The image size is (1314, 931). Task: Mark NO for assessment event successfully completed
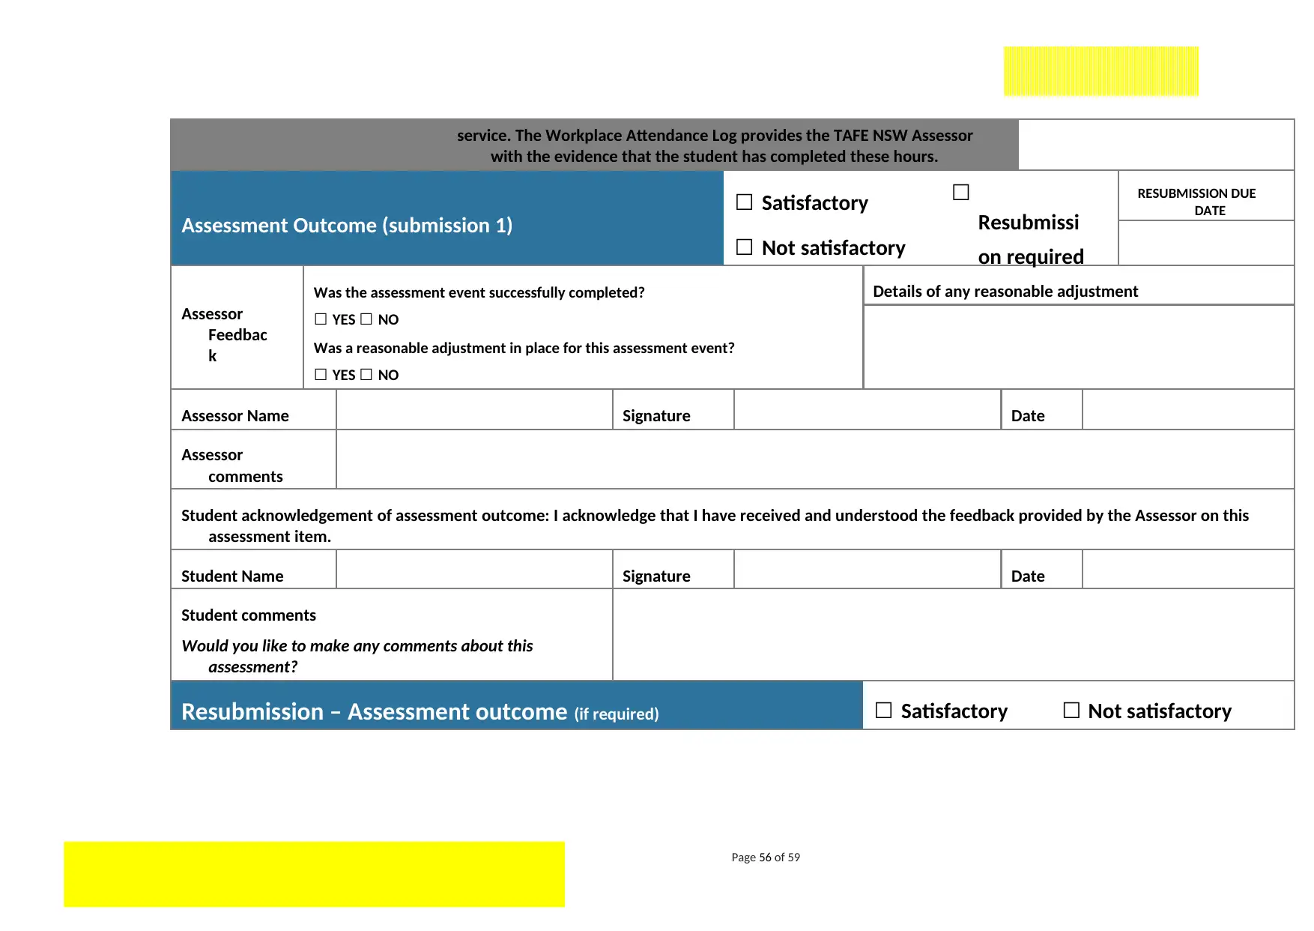coord(366,319)
